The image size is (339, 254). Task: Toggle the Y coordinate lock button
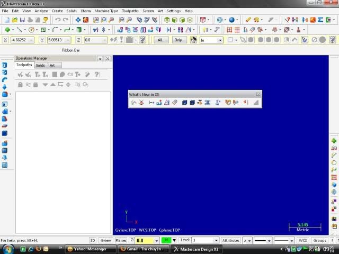[x=42, y=40]
